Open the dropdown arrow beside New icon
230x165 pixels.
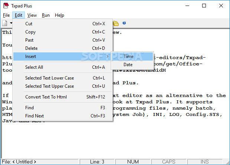pos(11,23)
